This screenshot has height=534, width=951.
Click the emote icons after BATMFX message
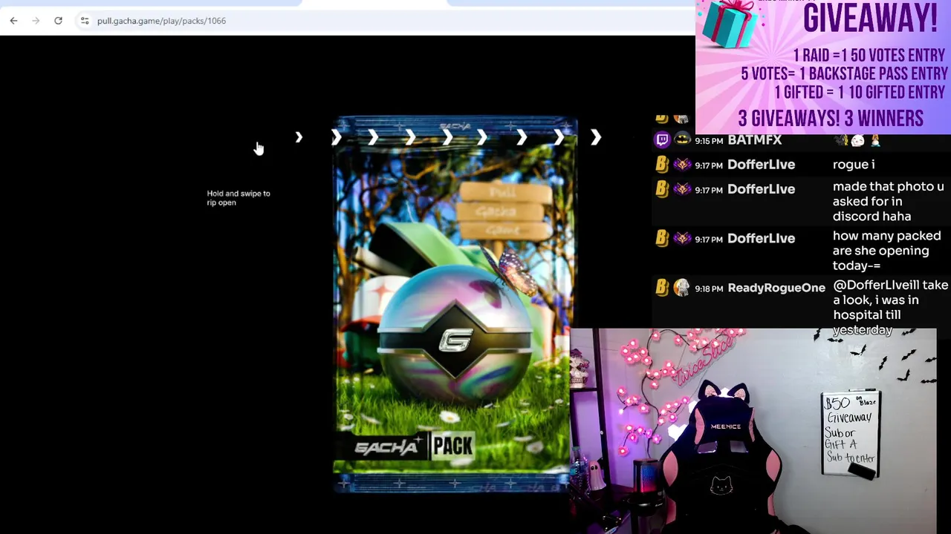coord(857,140)
